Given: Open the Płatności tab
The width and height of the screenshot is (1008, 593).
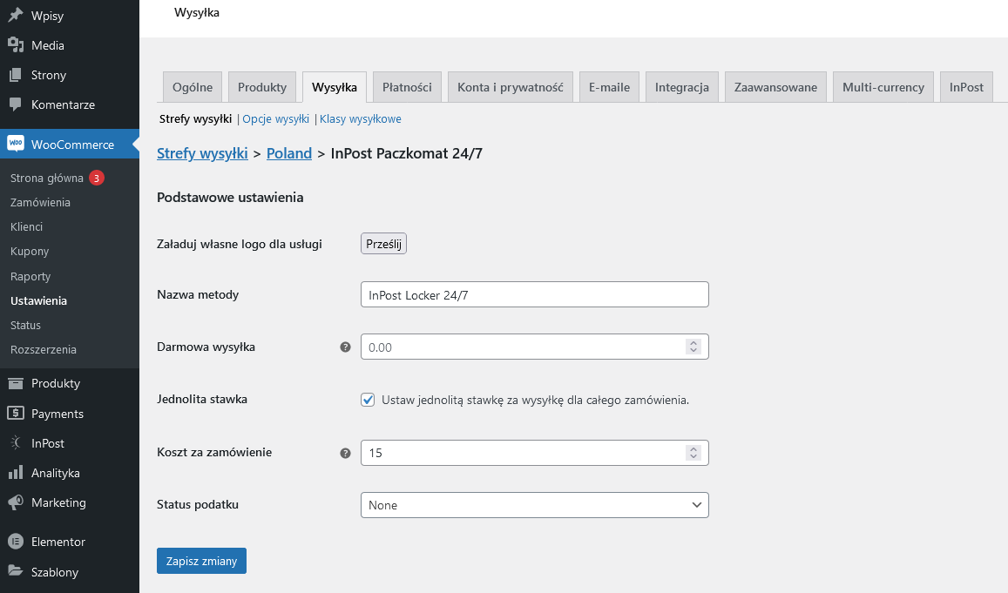Looking at the screenshot, I should 407,87.
